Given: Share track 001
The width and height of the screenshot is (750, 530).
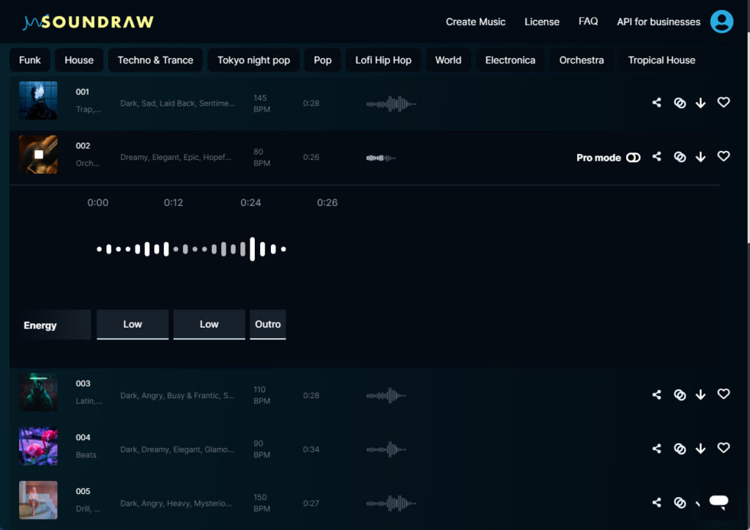Looking at the screenshot, I should tap(657, 103).
